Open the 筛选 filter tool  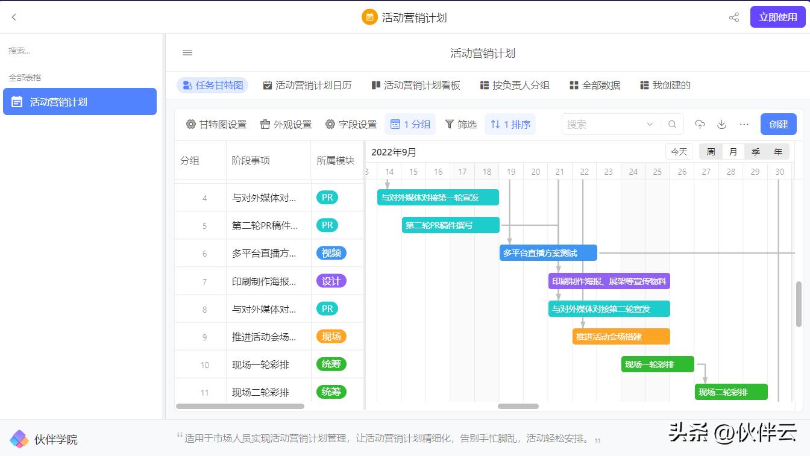click(x=461, y=124)
